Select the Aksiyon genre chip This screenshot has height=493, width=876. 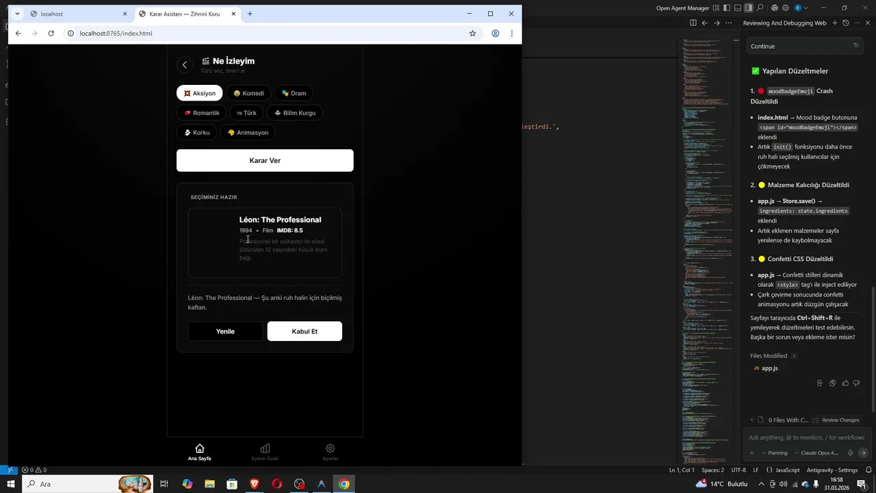[200, 93]
